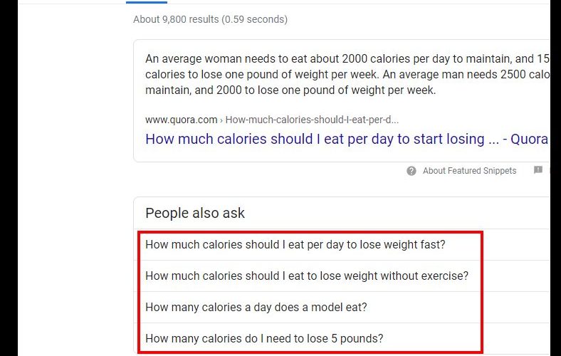
Task: Click the About 9,800 results count text
Action: pyautogui.click(x=176, y=19)
